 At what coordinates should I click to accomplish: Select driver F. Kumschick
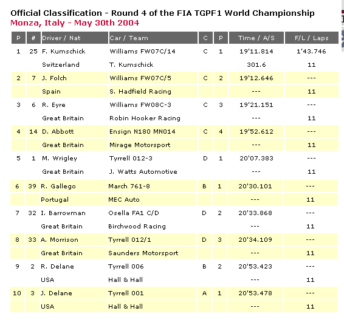pos(64,51)
